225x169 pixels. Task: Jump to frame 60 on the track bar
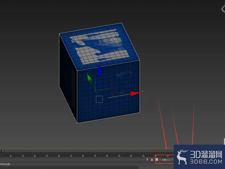(x=131, y=156)
